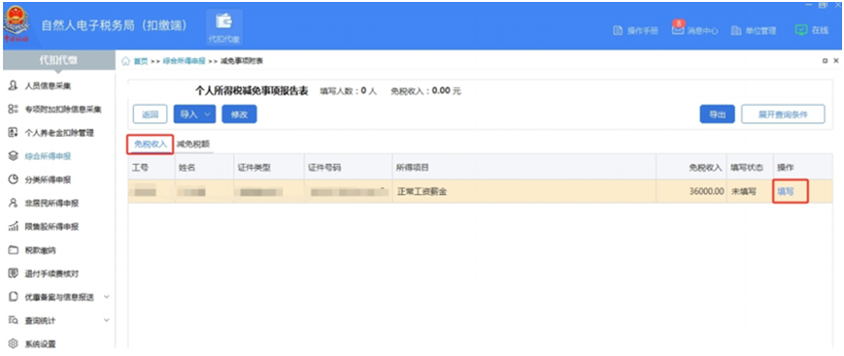Switch to the 减免税额 tab
Viewport: 844px width, 356px height.
[192, 145]
